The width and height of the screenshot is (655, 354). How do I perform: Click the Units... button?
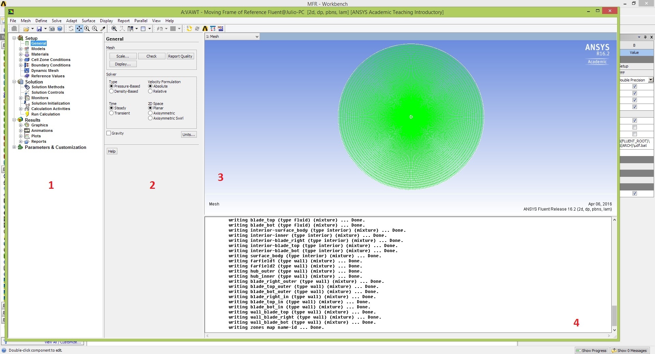(189, 135)
